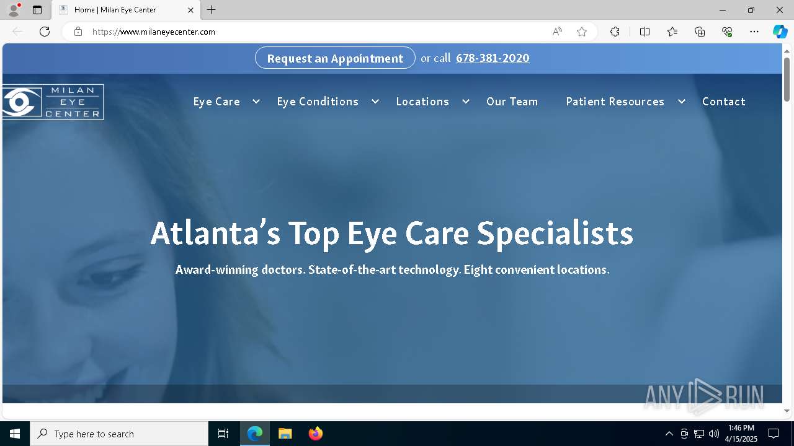The width and height of the screenshot is (794, 446).
Task: Click the Atlanta's Top Eye Care Specialists heading
Action: (392, 234)
